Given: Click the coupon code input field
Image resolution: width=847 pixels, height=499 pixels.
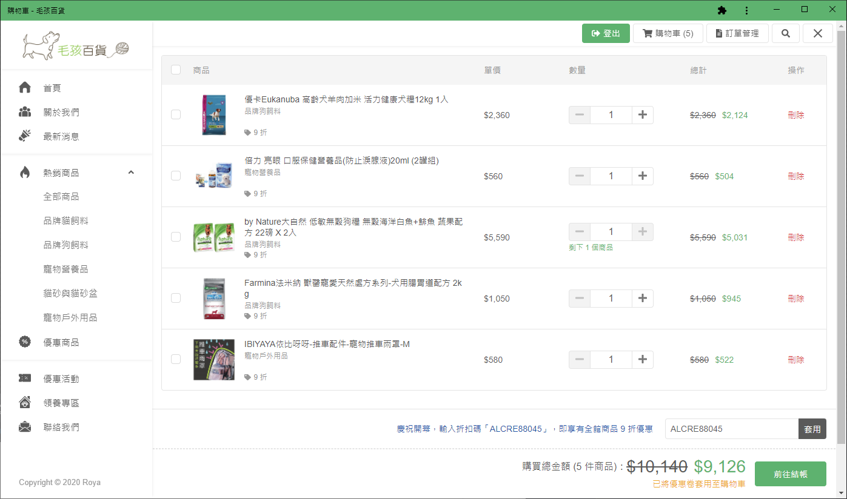Looking at the screenshot, I should coord(732,429).
